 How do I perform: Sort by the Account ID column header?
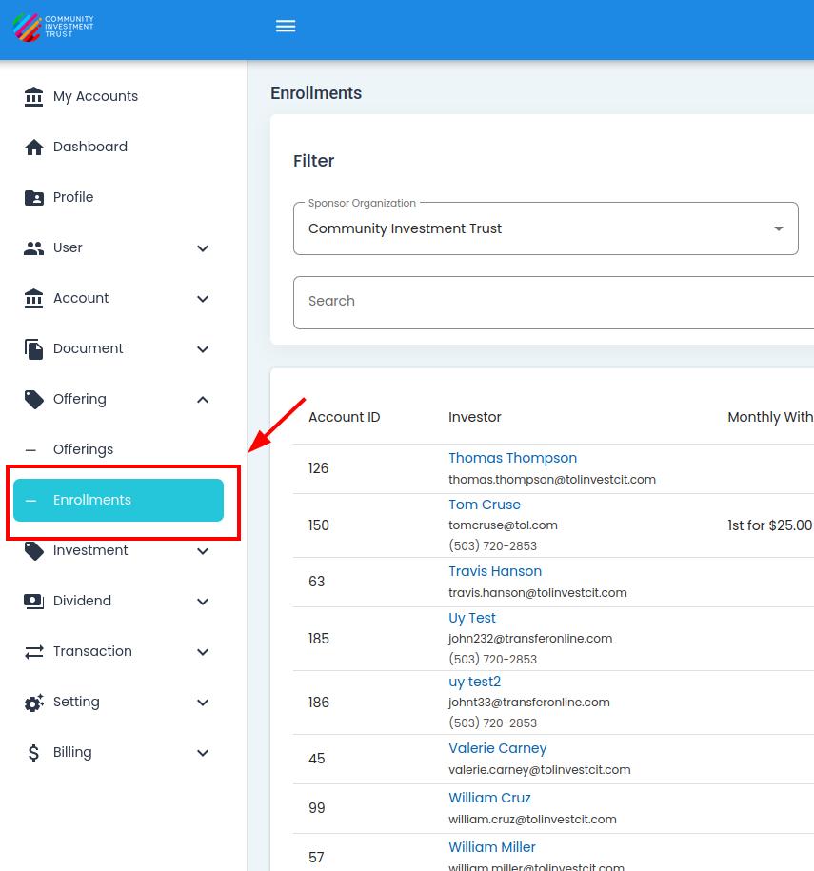pyautogui.click(x=344, y=417)
